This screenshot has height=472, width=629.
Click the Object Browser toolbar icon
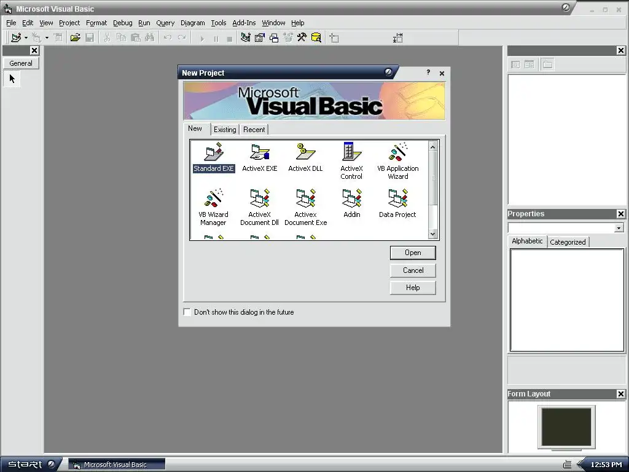coord(288,37)
